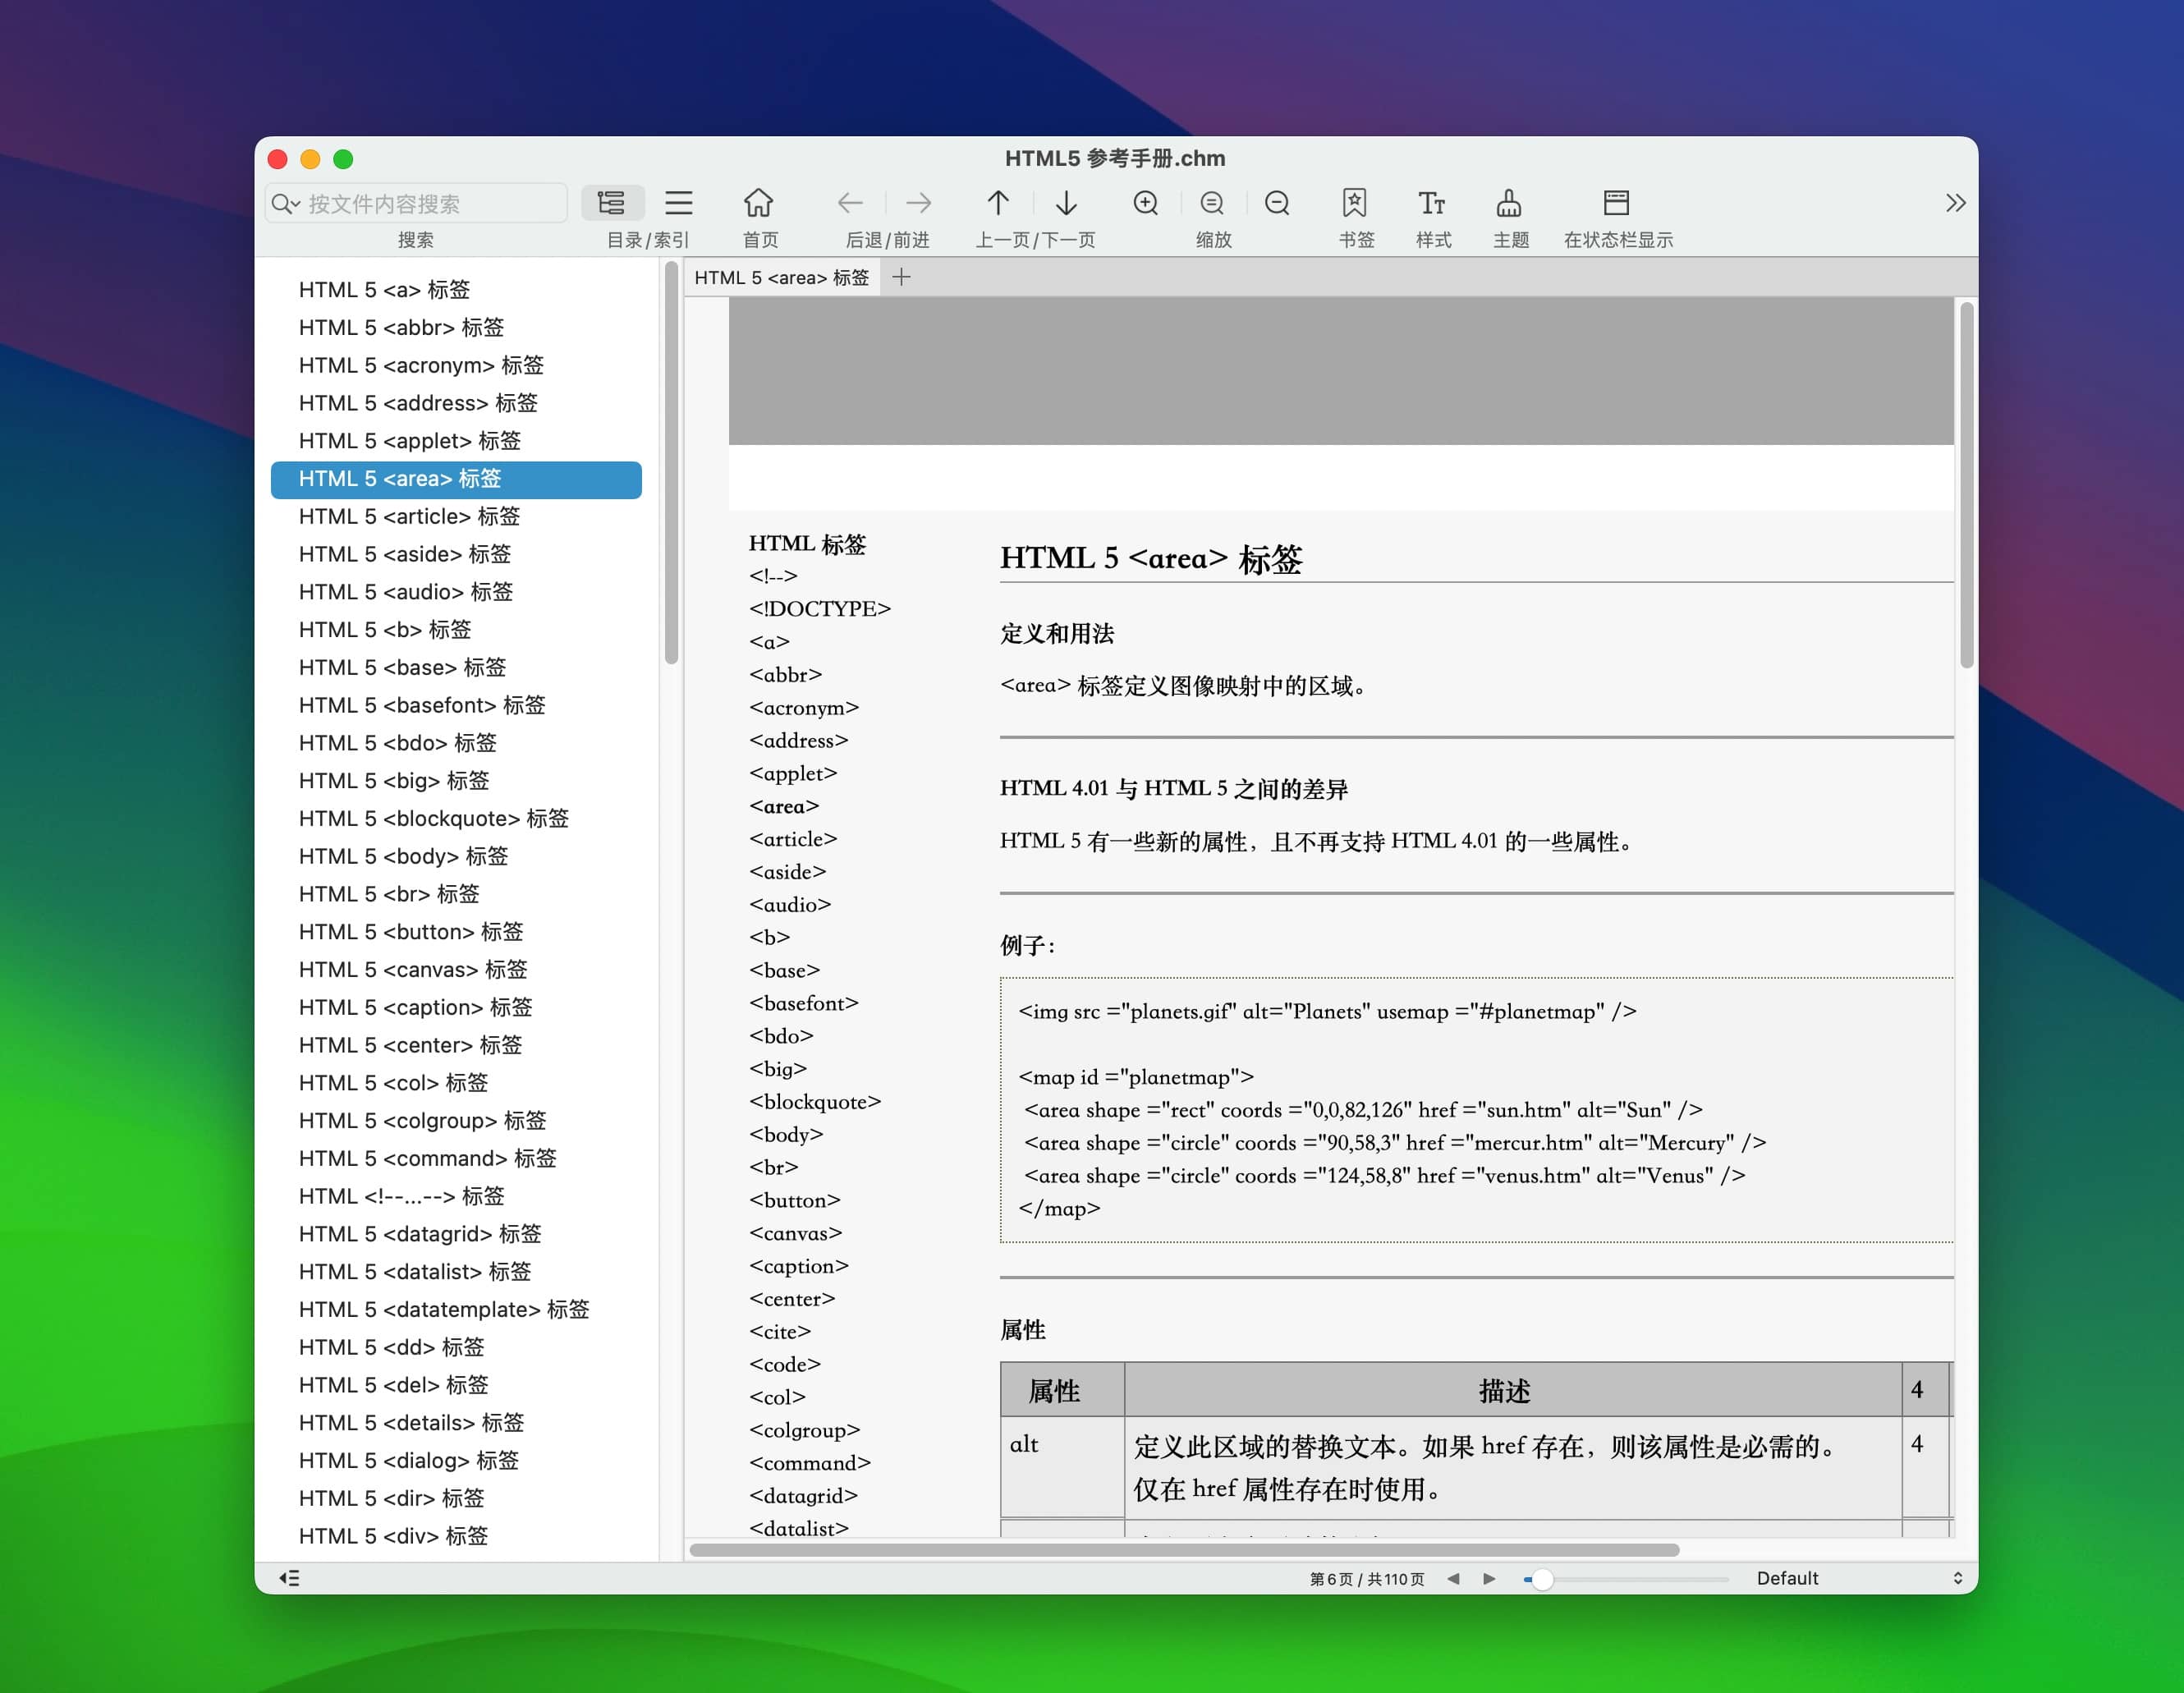Show the table of contents tree view
2184x1693 pixels.
(x=612, y=203)
